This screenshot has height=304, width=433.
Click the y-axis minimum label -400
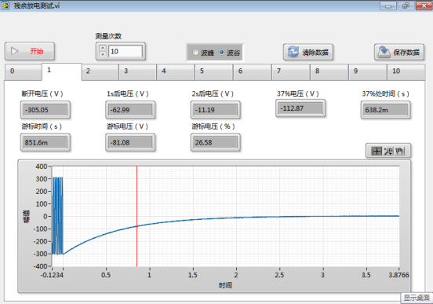pyautogui.click(x=40, y=266)
